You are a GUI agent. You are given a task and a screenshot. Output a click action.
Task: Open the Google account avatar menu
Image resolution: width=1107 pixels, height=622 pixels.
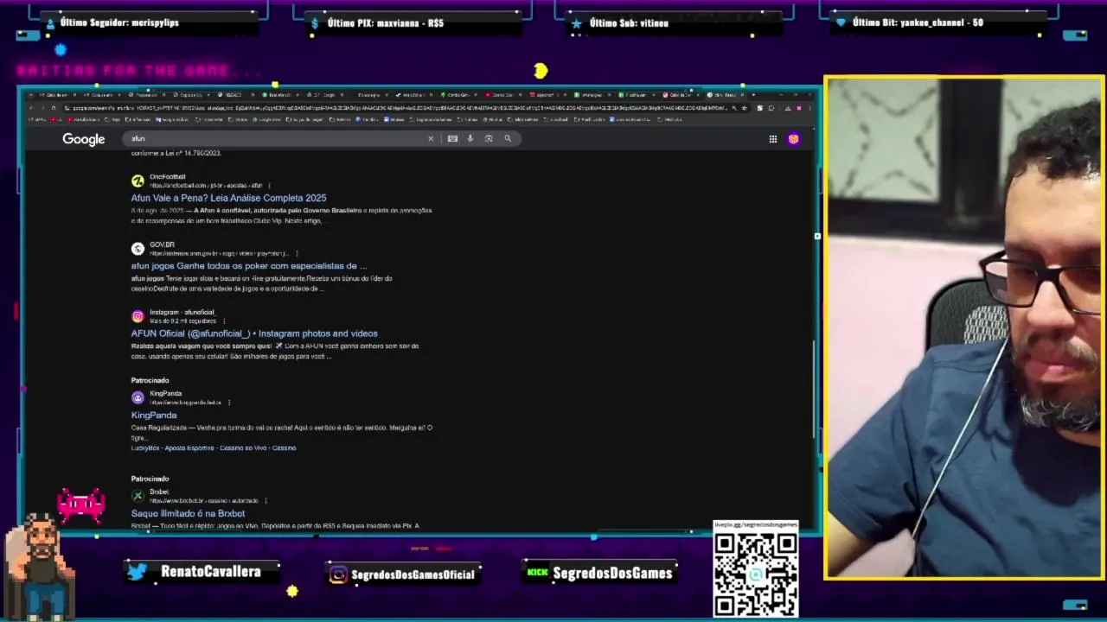(794, 138)
